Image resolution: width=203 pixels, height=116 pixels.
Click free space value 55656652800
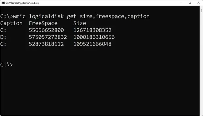[x=46, y=30]
